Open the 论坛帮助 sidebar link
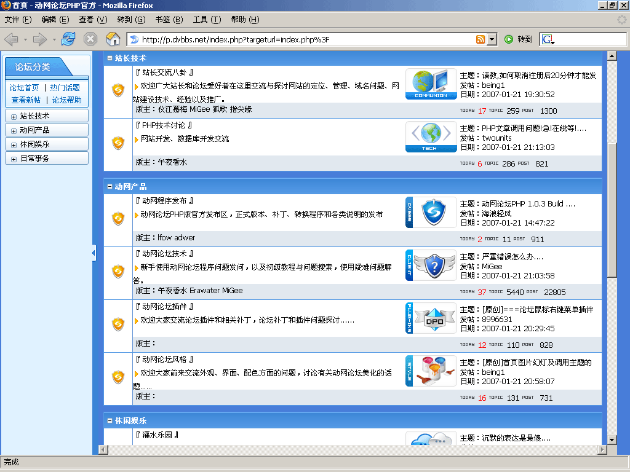The width and height of the screenshot is (630, 472). click(66, 100)
